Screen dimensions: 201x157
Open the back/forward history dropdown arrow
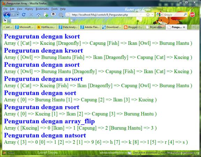pyautogui.click(x=18, y=15)
